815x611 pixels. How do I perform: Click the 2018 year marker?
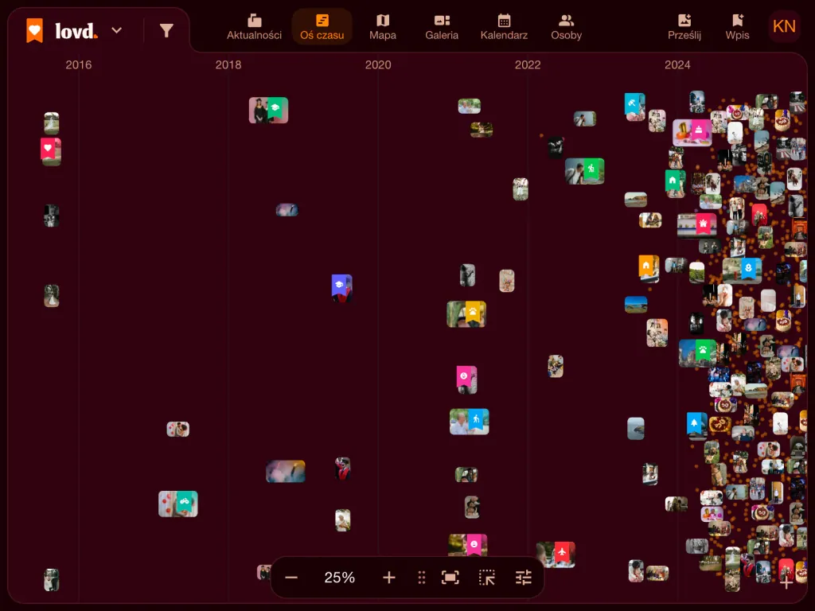228,65
